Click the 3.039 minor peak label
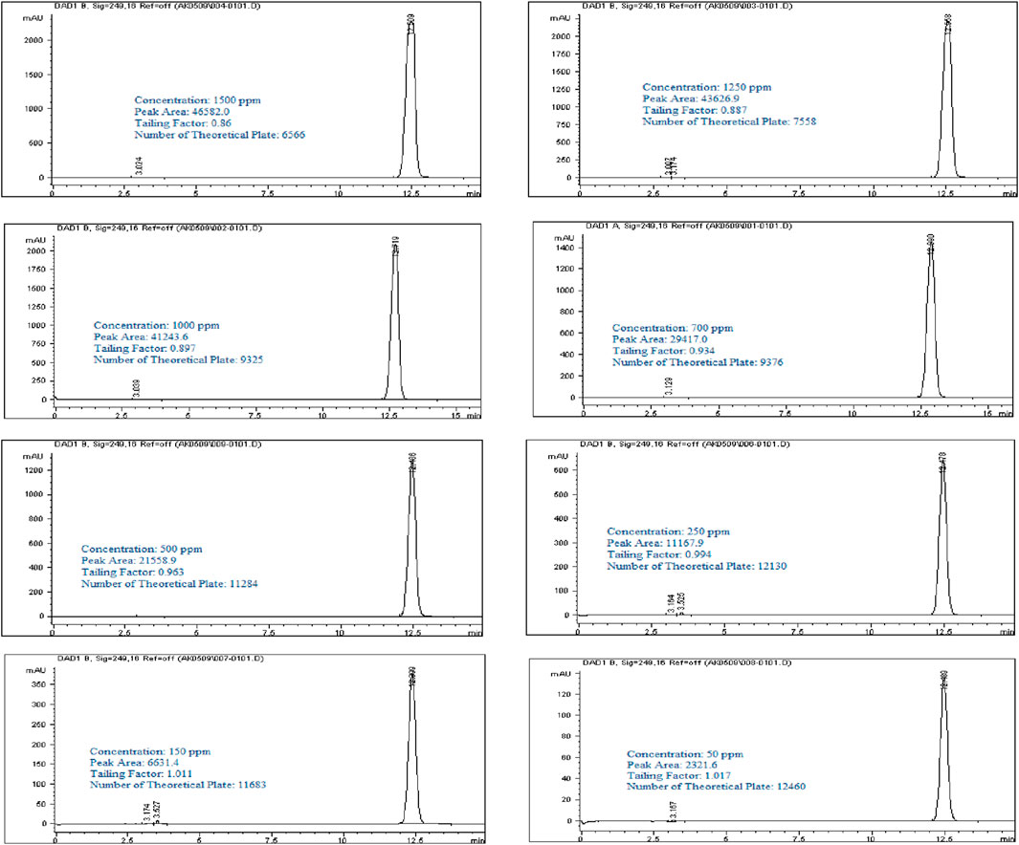The width and height of the screenshot is (1019, 845). tap(136, 388)
